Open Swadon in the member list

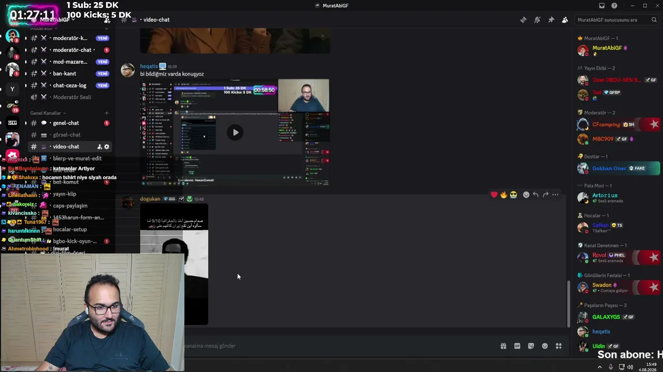(x=616, y=287)
